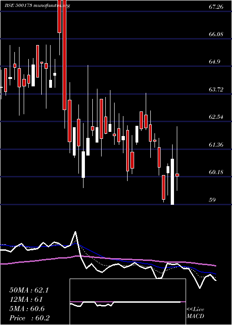Click the Price : 60.2 readout
This screenshot has height=325, width=232.
coord(30,318)
